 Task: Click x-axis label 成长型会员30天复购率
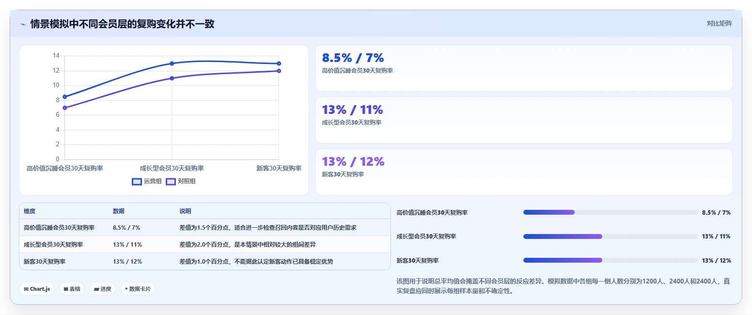coord(172,168)
